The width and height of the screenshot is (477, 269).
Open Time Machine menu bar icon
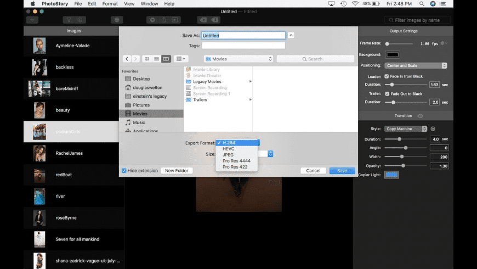[x=343, y=4]
